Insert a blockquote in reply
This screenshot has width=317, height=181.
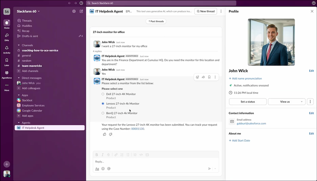(x=135, y=155)
